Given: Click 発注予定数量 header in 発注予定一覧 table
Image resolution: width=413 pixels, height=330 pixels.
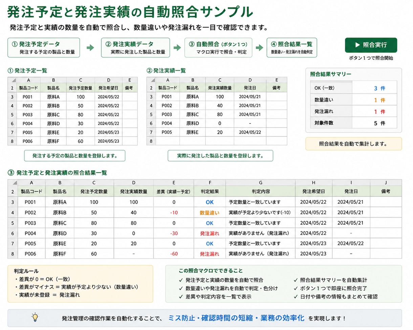Looking at the screenshot, I should [81, 88].
